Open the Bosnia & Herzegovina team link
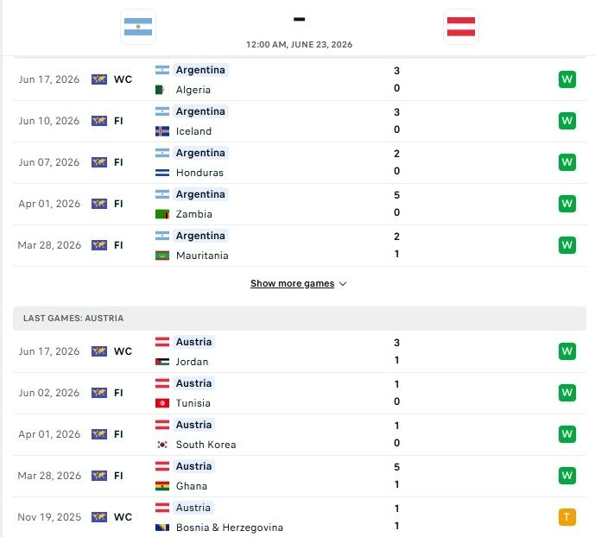Viewport: 595px width, 537px height. (229, 528)
